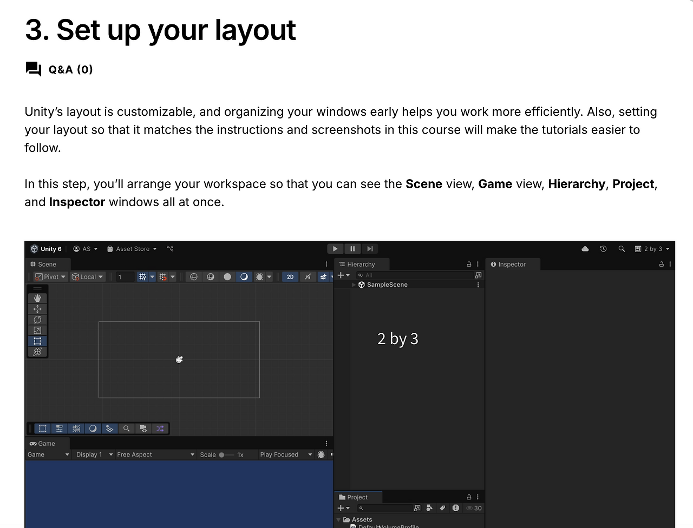Open the grid snapping settings arrow

(173, 276)
